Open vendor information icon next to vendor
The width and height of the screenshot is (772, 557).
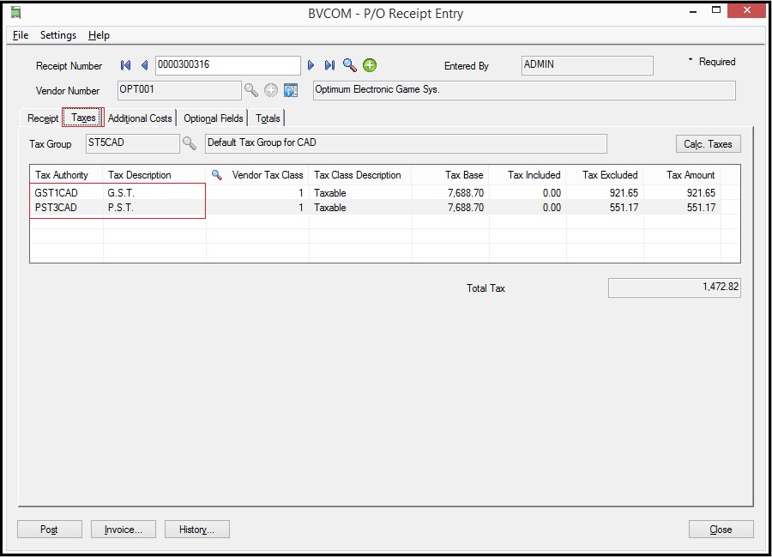[290, 90]
